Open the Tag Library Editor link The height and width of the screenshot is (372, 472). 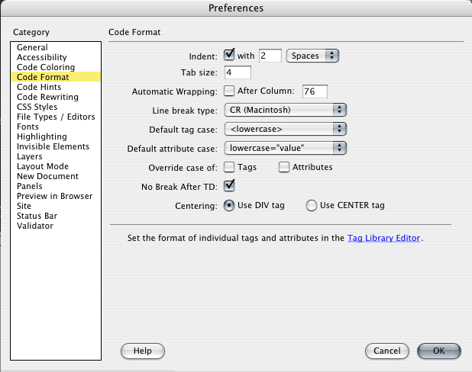pyautogui.click(x=383, y=238)
